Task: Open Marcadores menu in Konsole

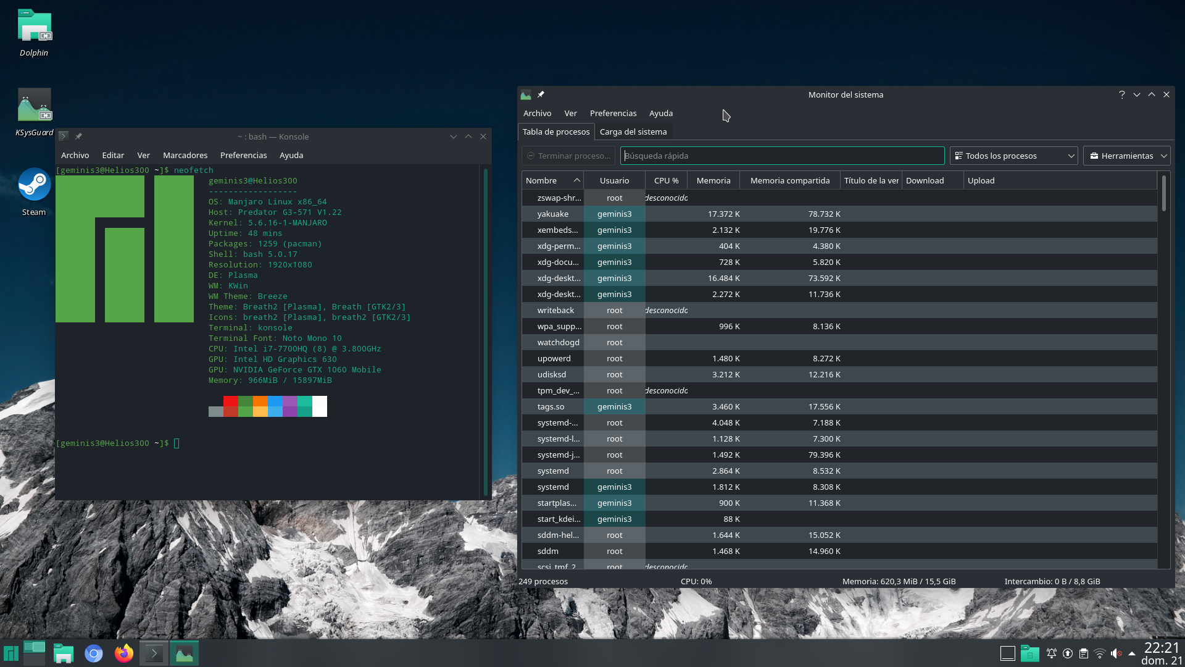Action: click(x=185, y=155)
